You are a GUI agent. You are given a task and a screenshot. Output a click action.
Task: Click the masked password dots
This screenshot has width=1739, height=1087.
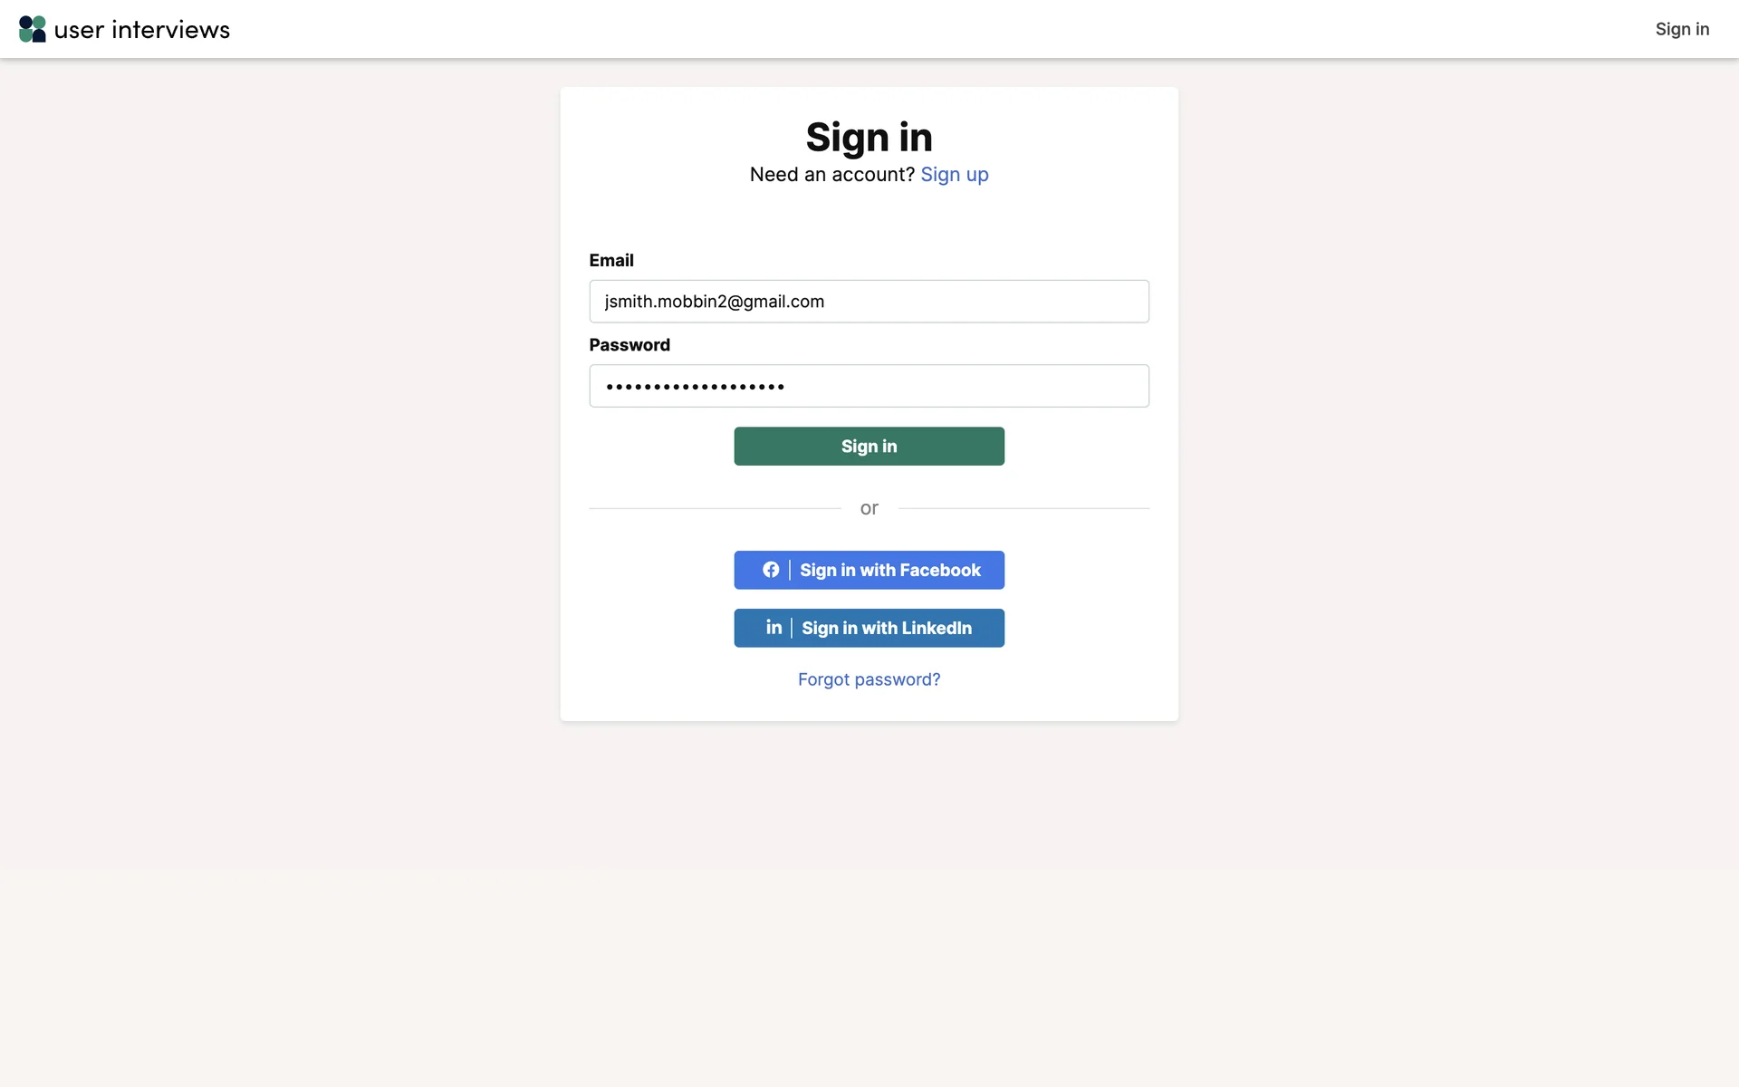[x=695, y=387]
